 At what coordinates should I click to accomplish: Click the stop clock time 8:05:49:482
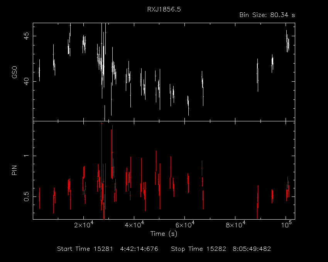(x=252, y=249)
